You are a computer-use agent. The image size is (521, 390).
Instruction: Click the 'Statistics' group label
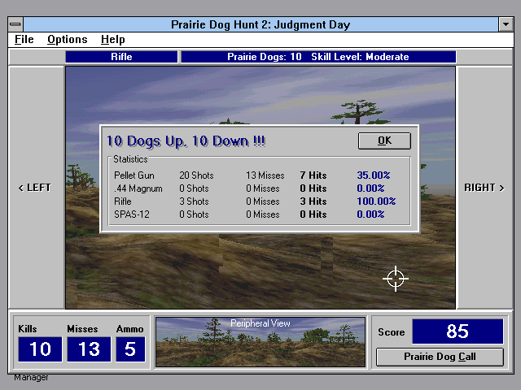(x=130, y=159)
